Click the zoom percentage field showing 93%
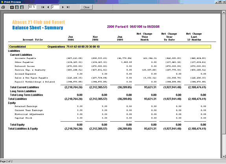The width and height of the screenshot is (226, 164). click(32, 7)
